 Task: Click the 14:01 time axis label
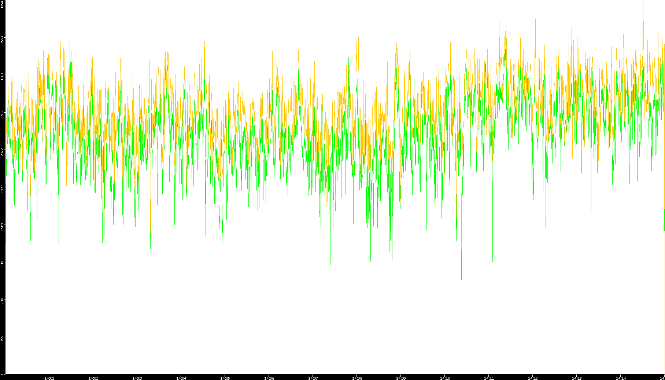tap(49, 378)
